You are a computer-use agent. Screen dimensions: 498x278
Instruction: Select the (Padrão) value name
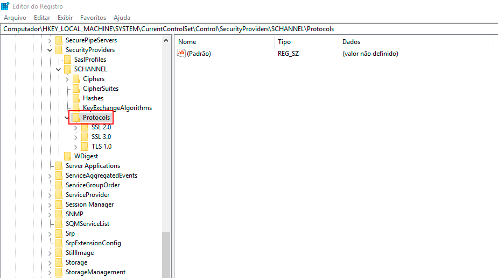tap(199, 54)
